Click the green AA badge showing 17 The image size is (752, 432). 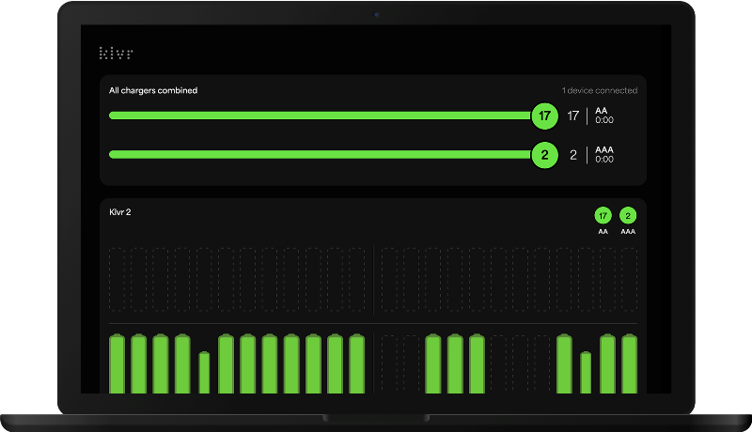point(603,215)
